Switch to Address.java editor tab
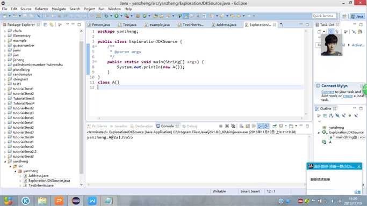 click(224, 25)
